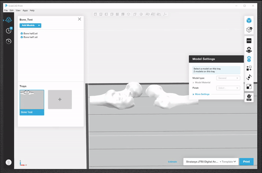Add a new tray with the plus tile
This screenshot has height=173, width=262.
[x=60, y=100]
